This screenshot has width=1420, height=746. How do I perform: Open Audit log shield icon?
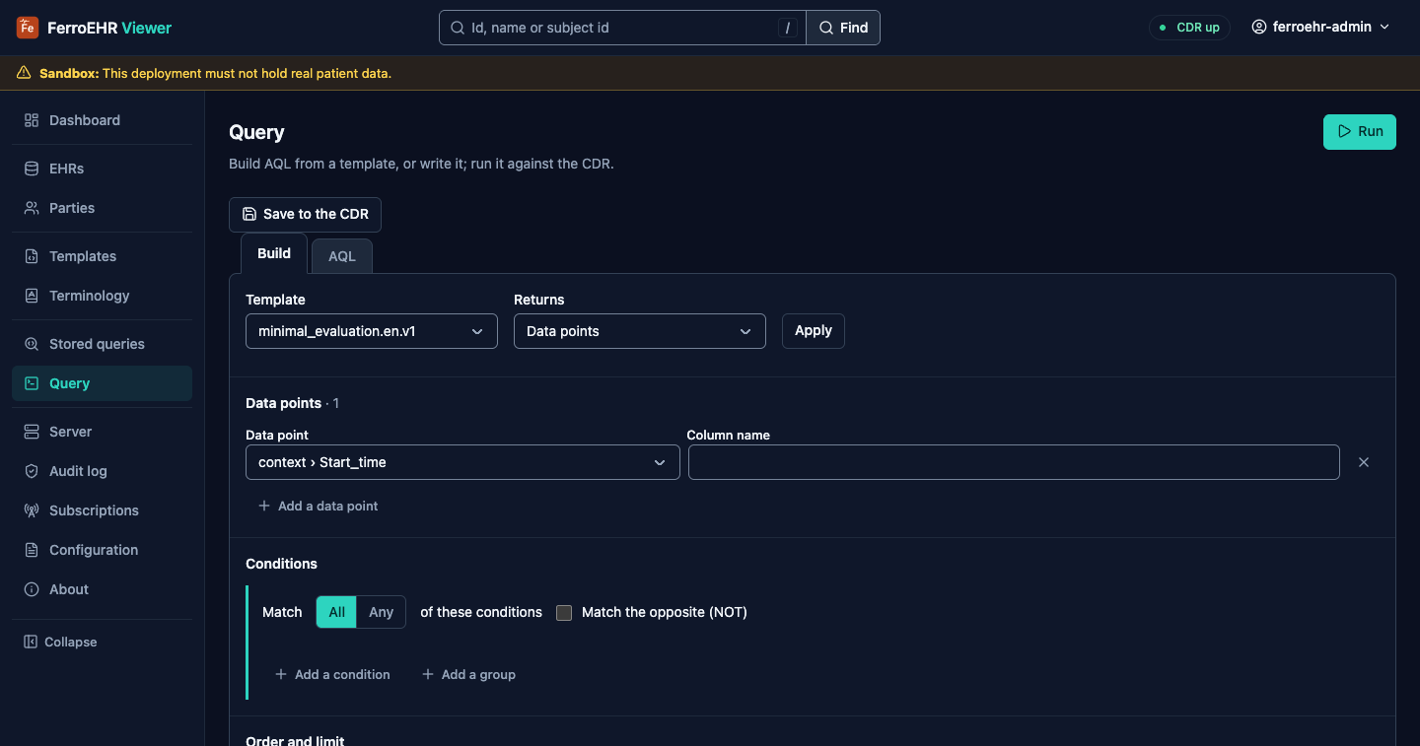[x=32, y=471]
